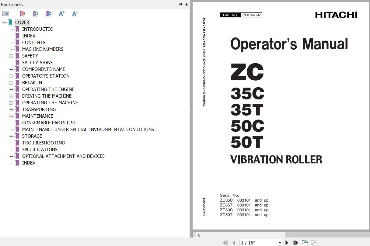Collapse the COVER bookmark tree

[4, 23]
